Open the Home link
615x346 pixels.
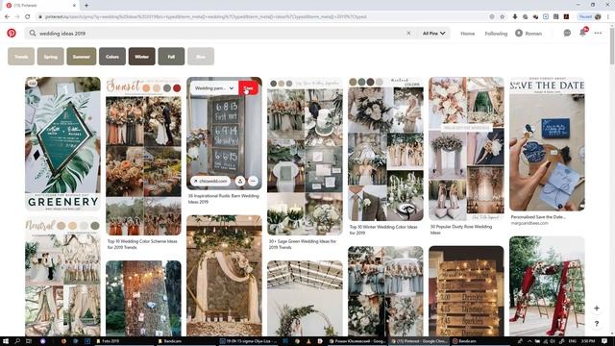[468, 34]
